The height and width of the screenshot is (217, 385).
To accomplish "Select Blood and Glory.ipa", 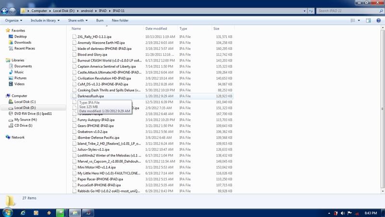I will coord(92,54).
